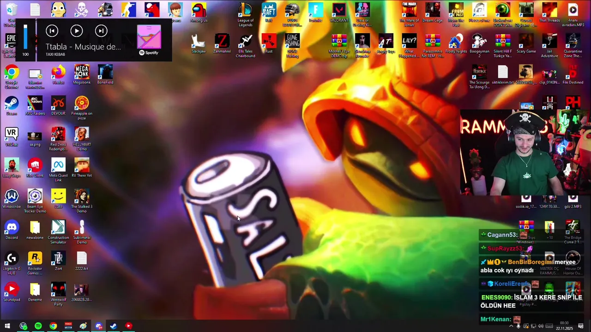Open Beam Eye Tracker Demo icon
The height and width of the screenshot is (332, 591).
(x=35, y=201)
